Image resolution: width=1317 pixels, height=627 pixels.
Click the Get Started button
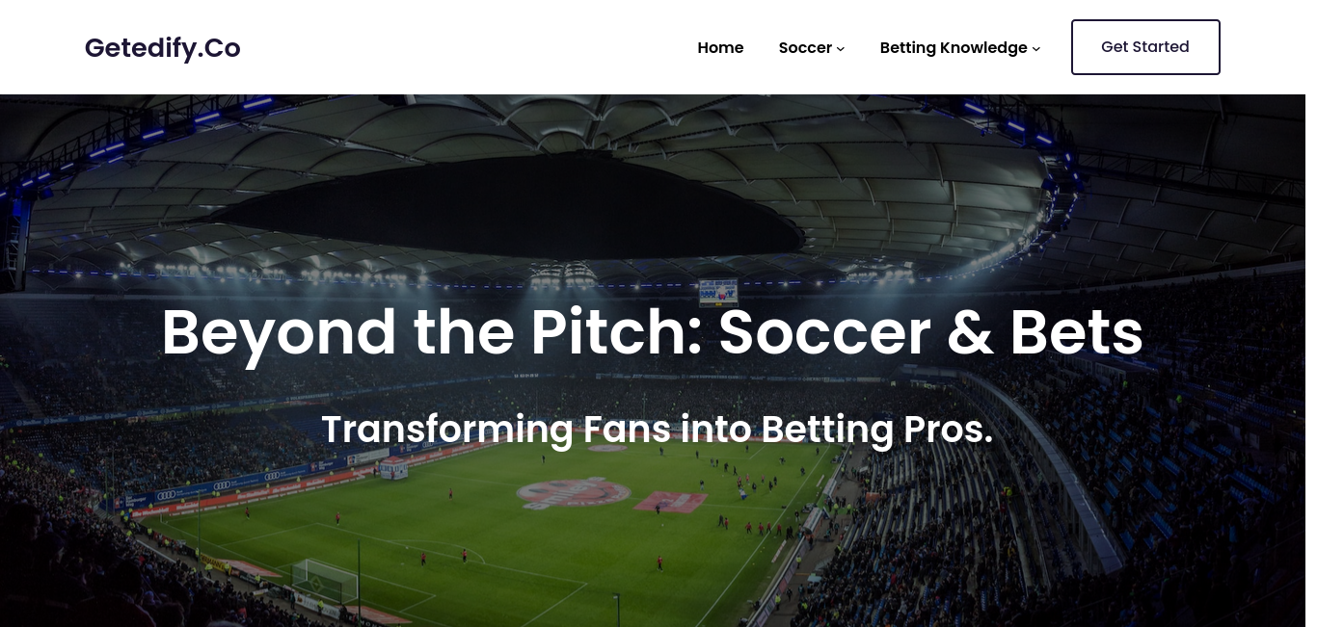pyautogui.click(x=1145, y=47)
